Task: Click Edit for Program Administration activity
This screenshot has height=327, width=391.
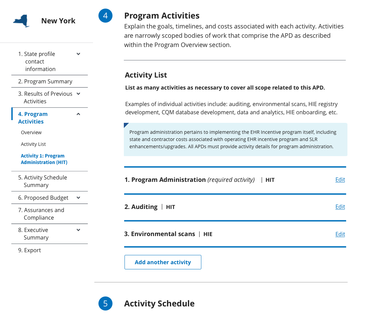Action: [340, 179]
